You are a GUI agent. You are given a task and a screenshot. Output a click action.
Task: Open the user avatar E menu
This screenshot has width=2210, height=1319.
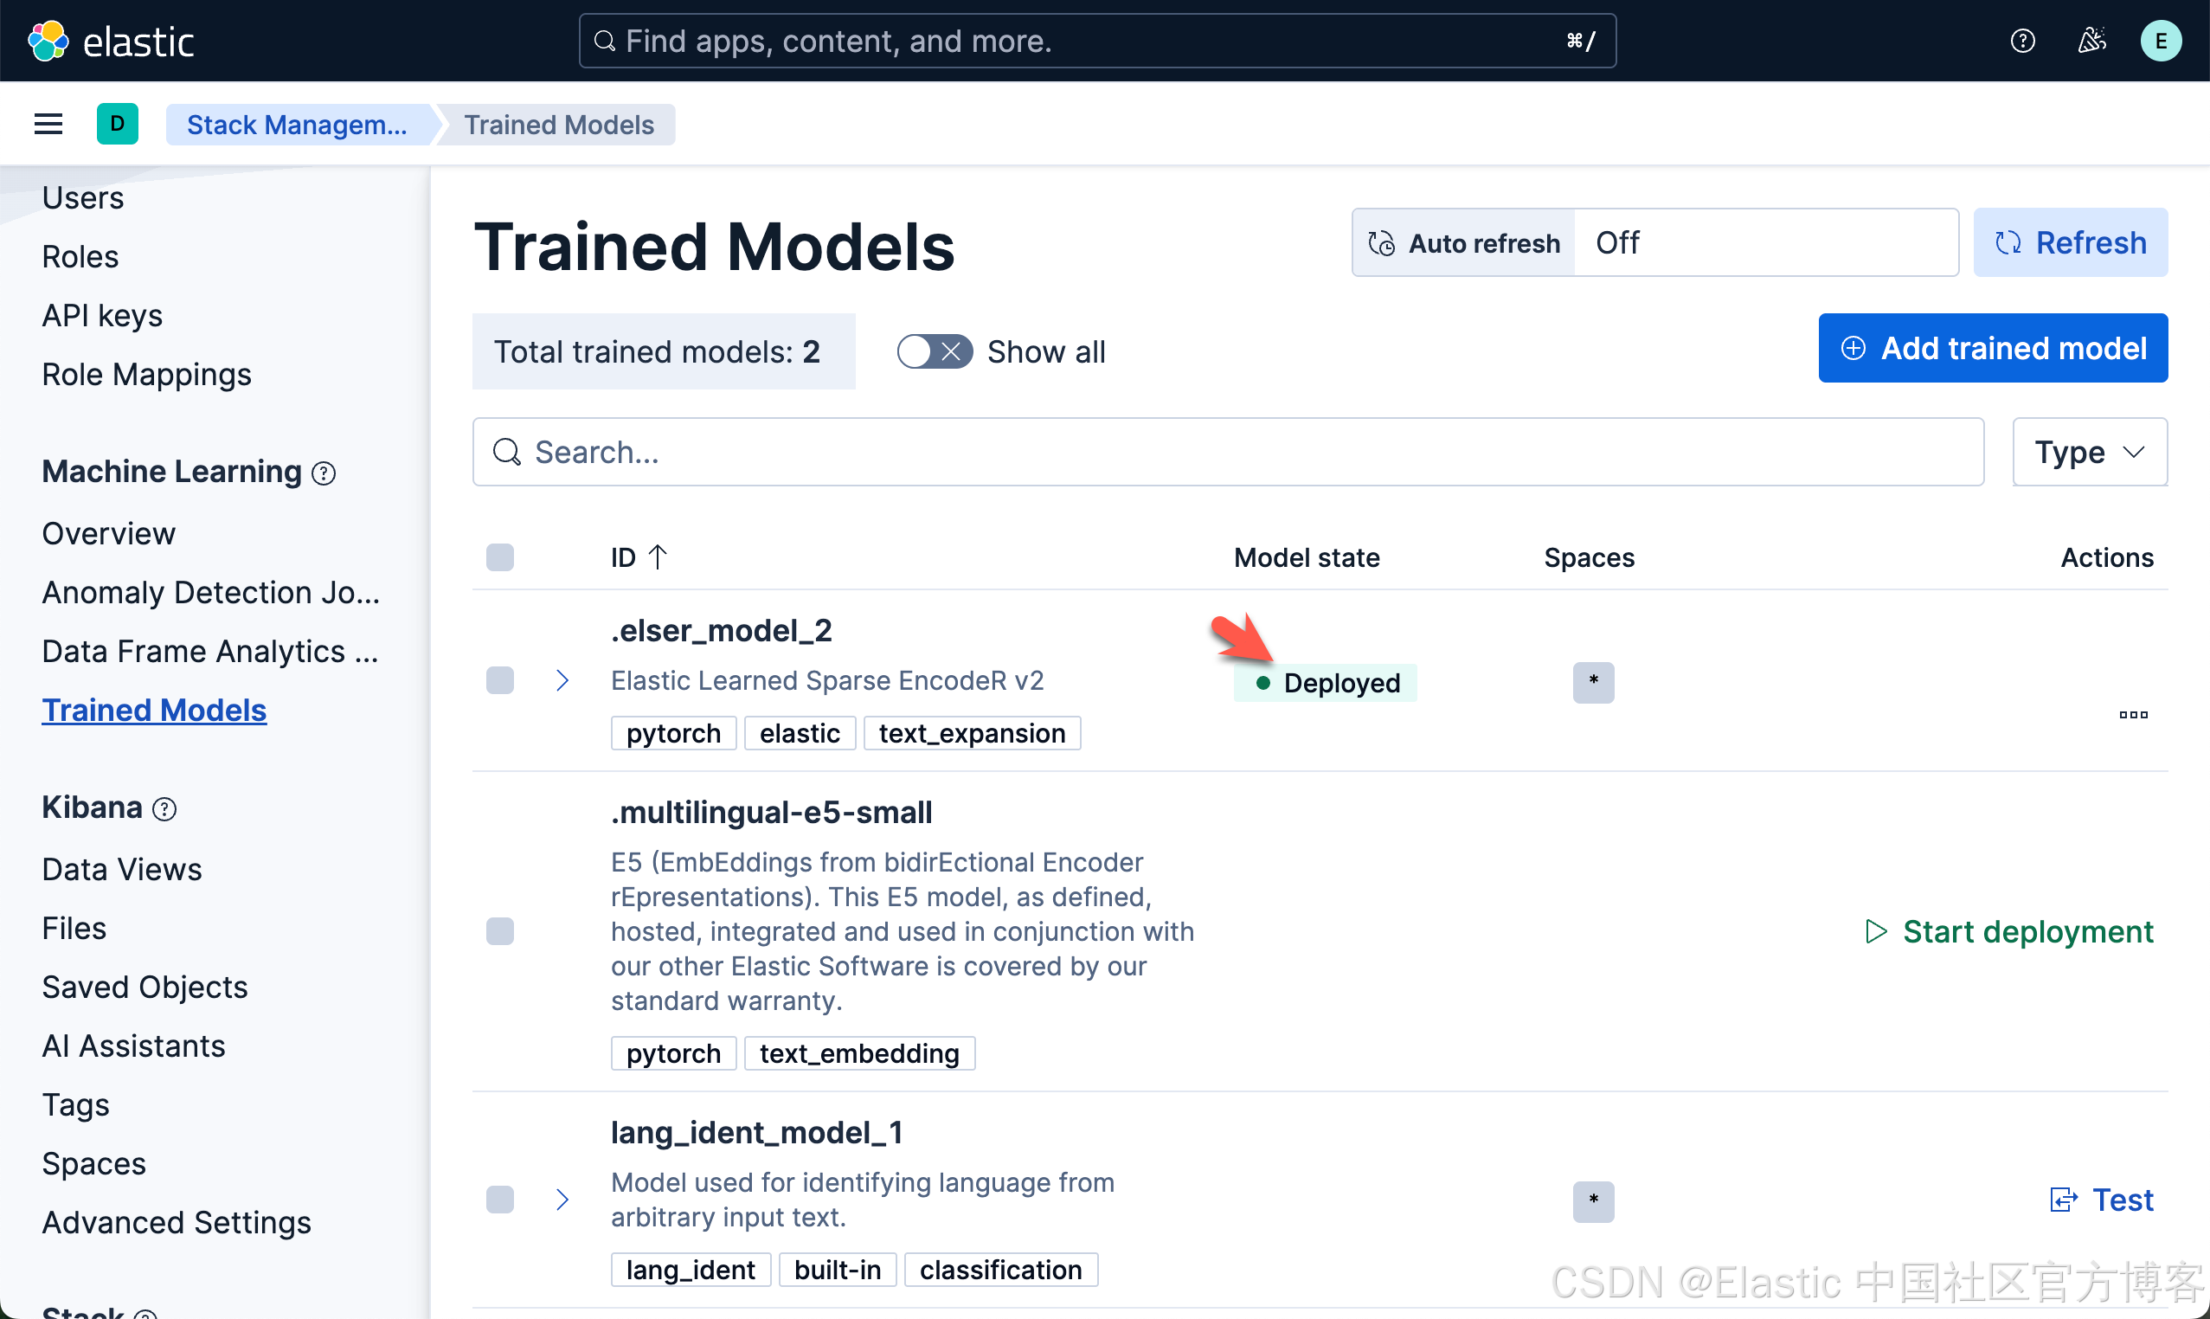click(2160, 41)
